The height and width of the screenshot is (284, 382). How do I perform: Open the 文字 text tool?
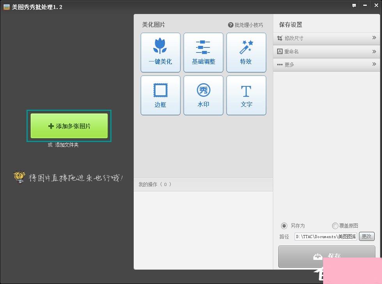point(246,95)
